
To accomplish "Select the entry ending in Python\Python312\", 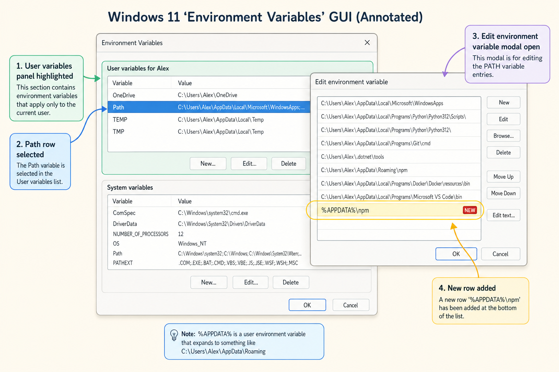I will point(399,130).
